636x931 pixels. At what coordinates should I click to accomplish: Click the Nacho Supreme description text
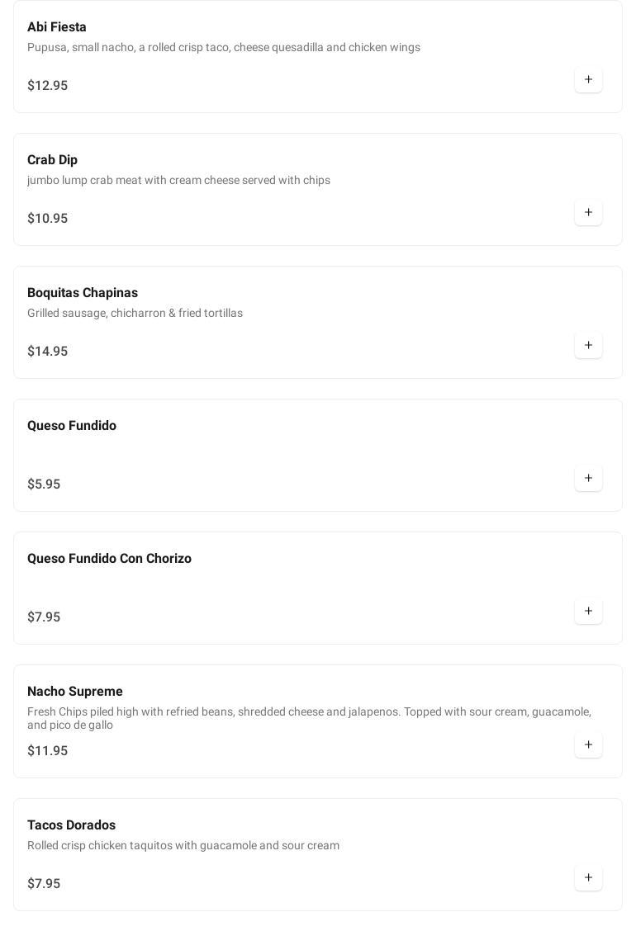tap(309, 718)
